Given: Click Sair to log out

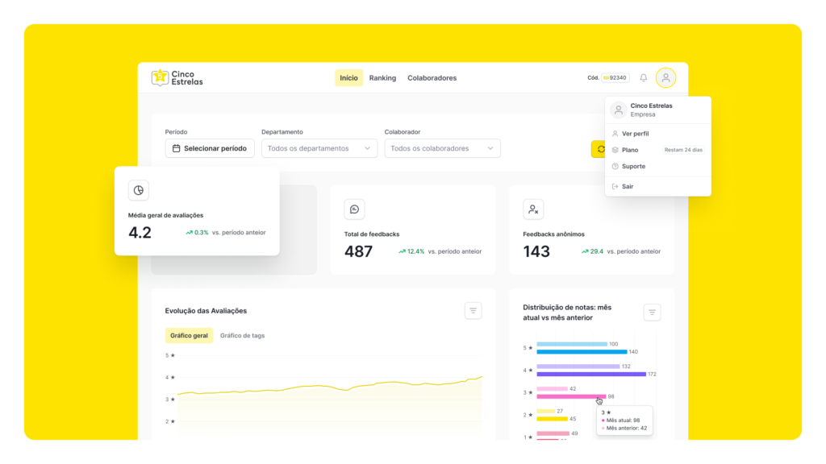Looking at the screenshot, I should 627,186.
